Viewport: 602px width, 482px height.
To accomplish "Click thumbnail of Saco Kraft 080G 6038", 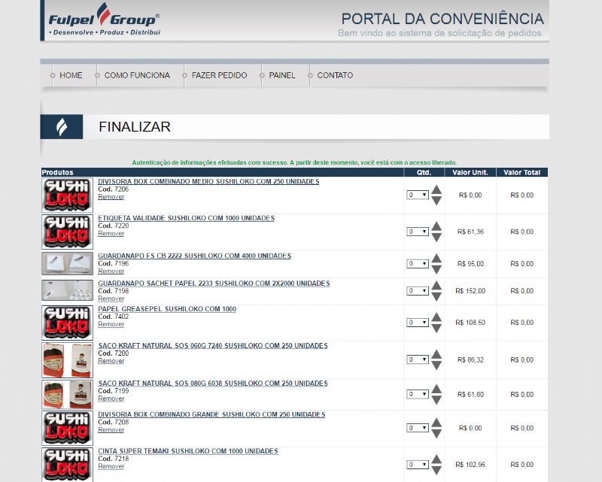I will pyautogui.click(x=67, y=395).
